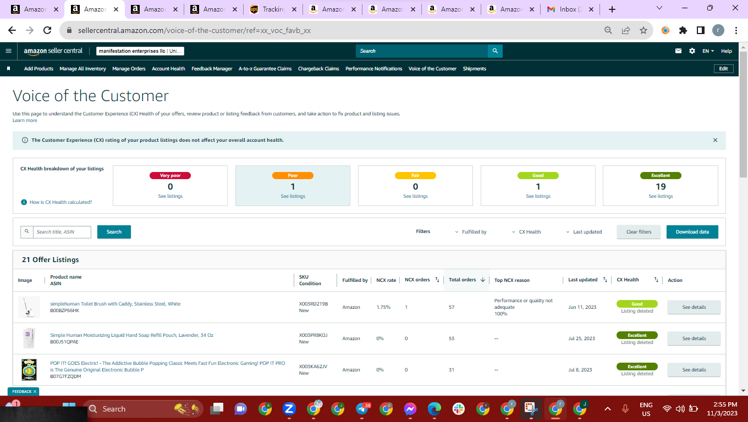This screenshot has width=748, height=422.
Task: Open the POP IT! GOES Electric product link
Action: tap(168, 367)
